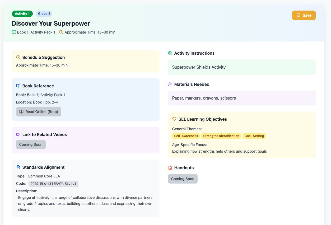Click the heart icon beside SEL Learning Objectives
The image size is (331, 225).
pyautogui.click(x=174, y=119)
